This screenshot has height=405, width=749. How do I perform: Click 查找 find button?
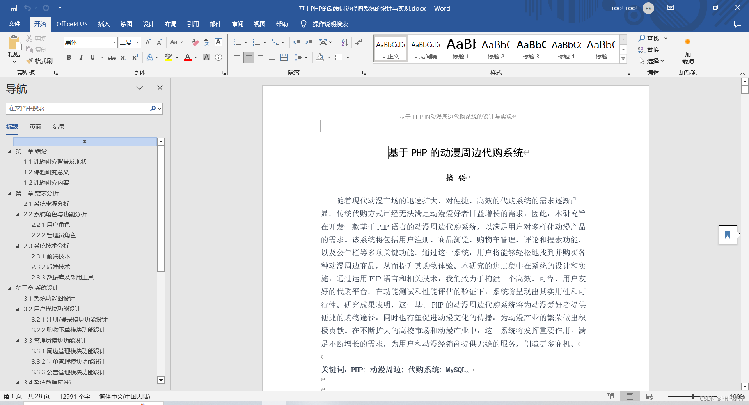tap(649, 38)
